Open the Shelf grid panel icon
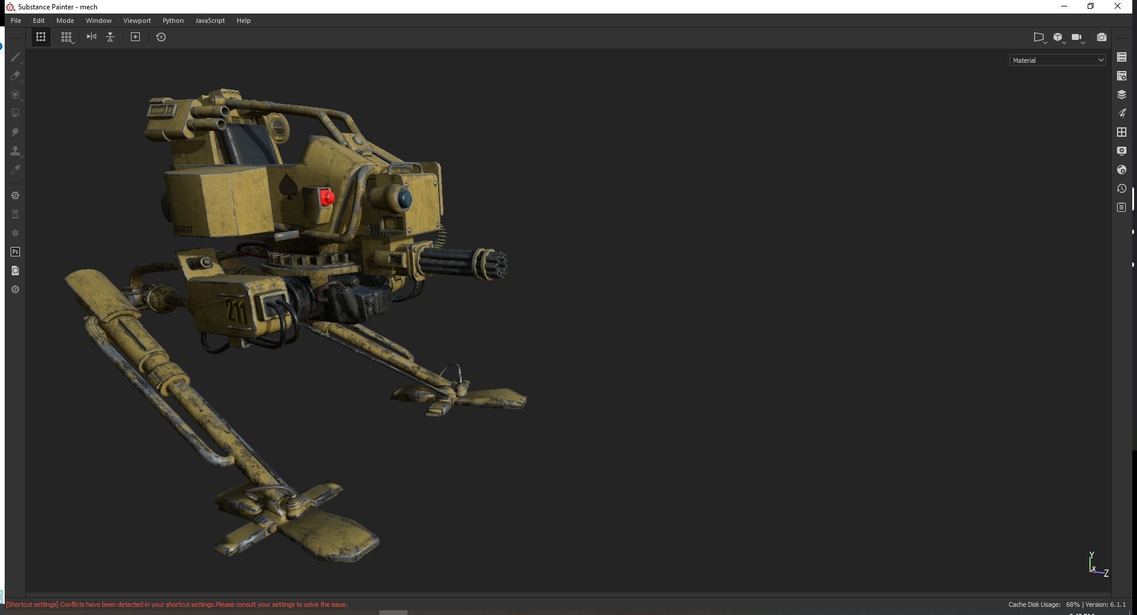Viewport: 1137px width, 615px height. coord(1122,132)
